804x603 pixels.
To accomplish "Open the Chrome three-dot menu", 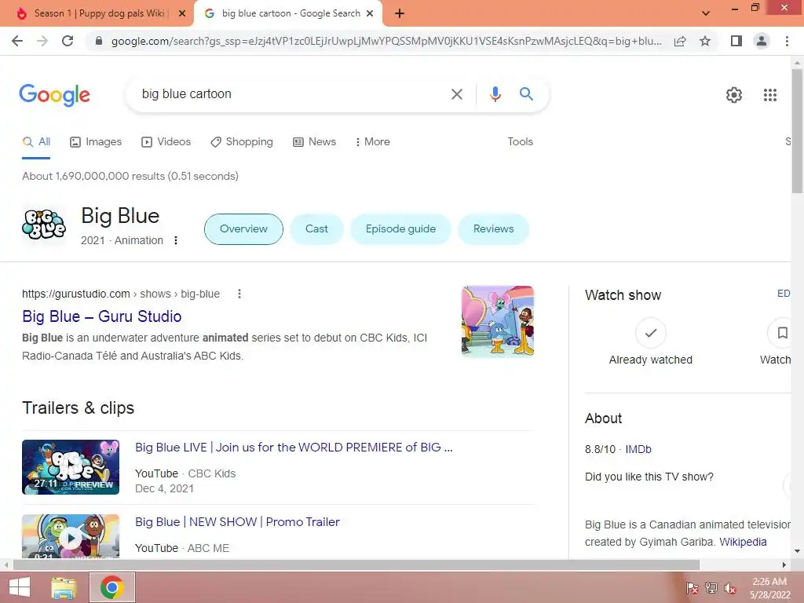I will coord(787,41).
